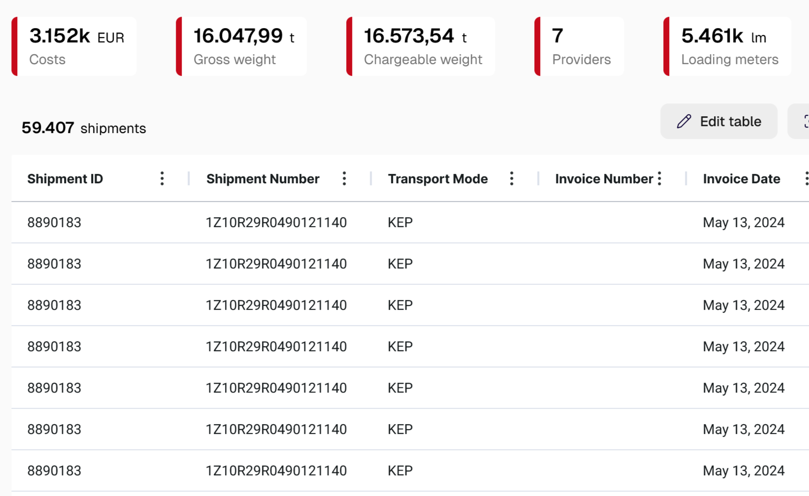Sort by Shipment ID column header
Screen dimensions: 809x496
(x=65, y=179)
